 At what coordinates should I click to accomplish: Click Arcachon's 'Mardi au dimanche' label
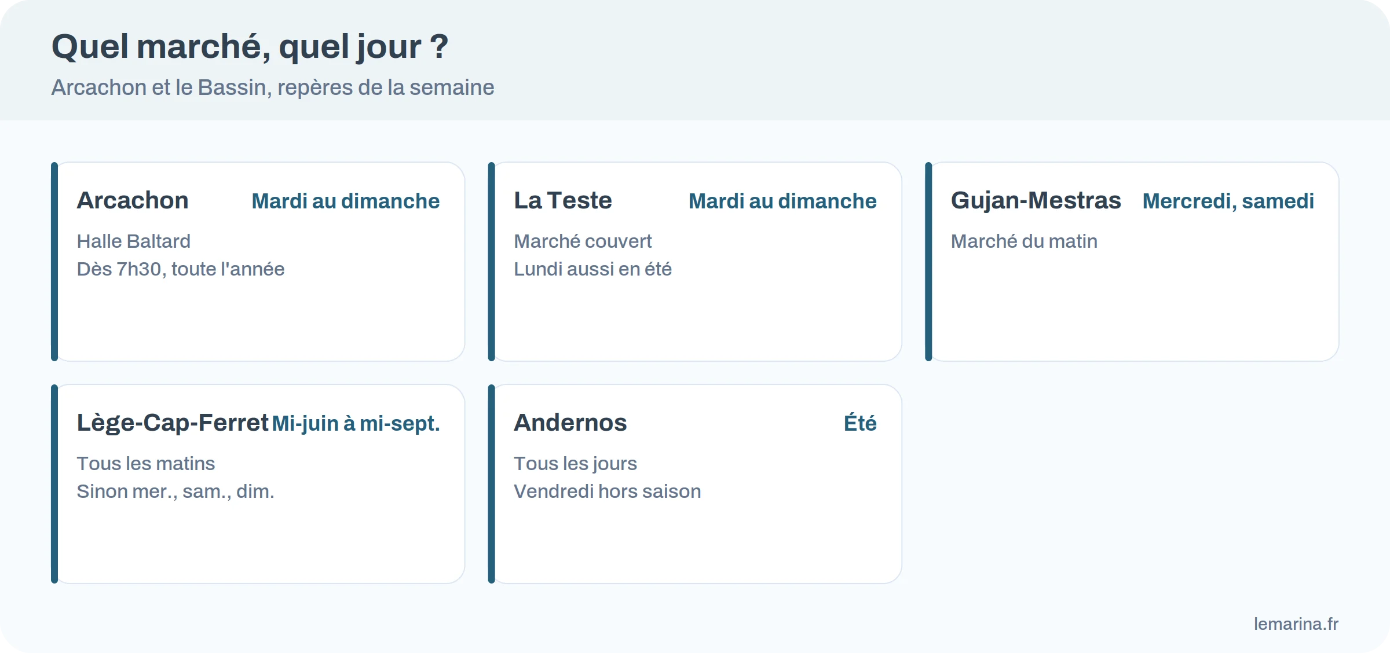pos(346,201)
